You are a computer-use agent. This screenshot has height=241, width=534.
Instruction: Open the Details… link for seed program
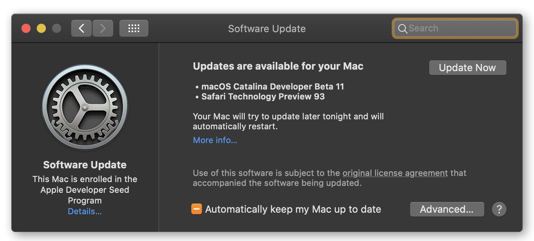click(85, 211)
